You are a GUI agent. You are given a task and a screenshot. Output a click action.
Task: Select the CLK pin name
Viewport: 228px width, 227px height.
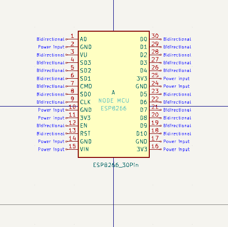click(x=85, y=102)
